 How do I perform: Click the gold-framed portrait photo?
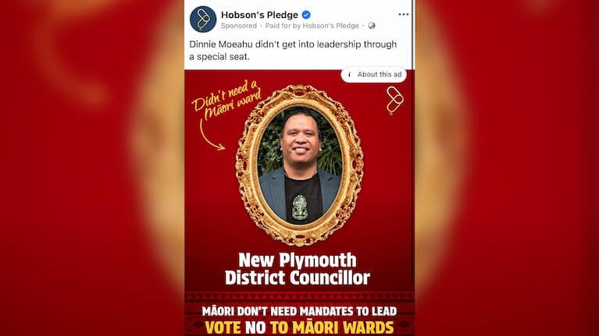[x=300, y=165]
